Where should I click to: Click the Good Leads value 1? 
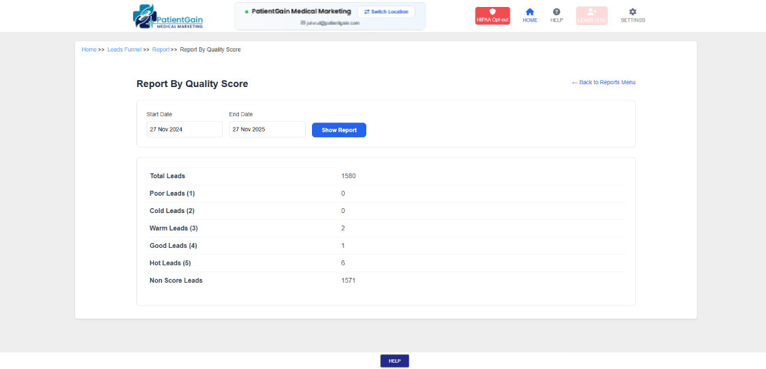click(x=343, y=246)
